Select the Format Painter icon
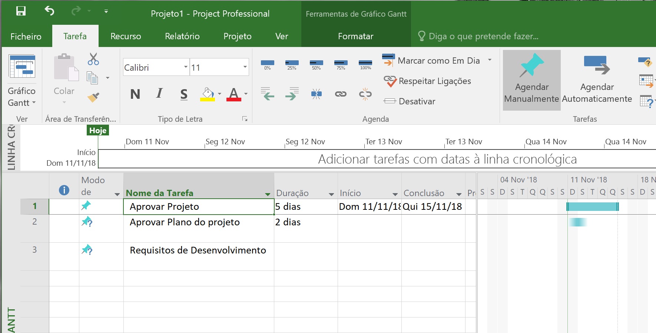 pyautogui.click(x=93, y=97)
